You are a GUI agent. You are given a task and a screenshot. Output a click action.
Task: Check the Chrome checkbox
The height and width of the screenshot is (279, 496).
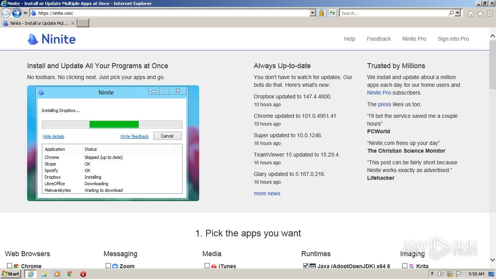coord(10,266)
